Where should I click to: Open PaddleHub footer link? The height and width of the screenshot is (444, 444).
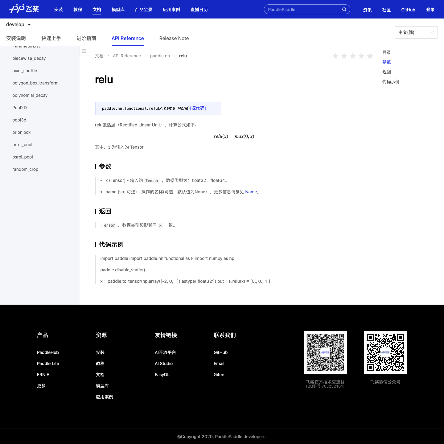(x=48, y=352)
